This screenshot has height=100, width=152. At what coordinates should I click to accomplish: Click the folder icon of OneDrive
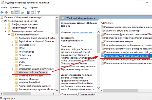(x=16, y=59)
